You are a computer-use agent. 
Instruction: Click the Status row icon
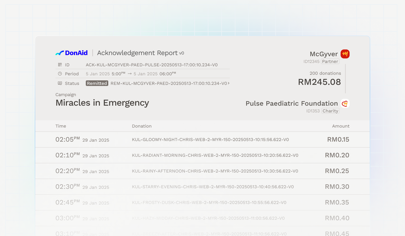pyautogui.click(x=60, y=83)
